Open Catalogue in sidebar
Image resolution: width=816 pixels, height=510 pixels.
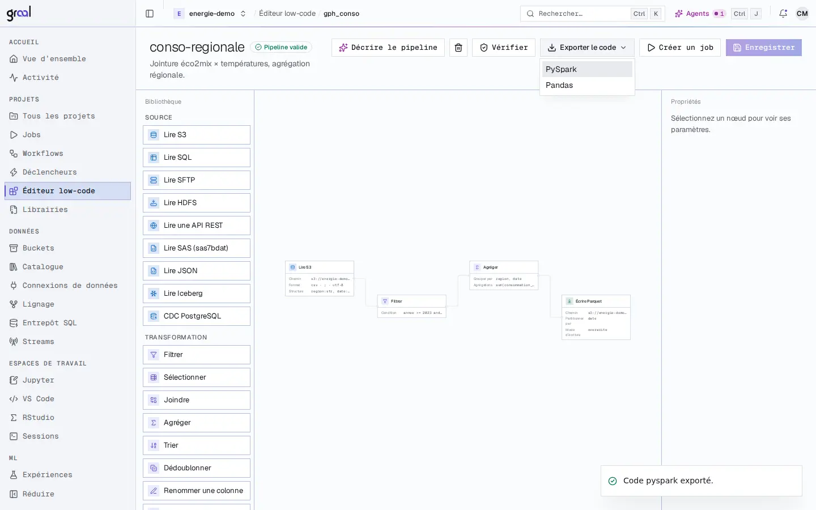68,267
